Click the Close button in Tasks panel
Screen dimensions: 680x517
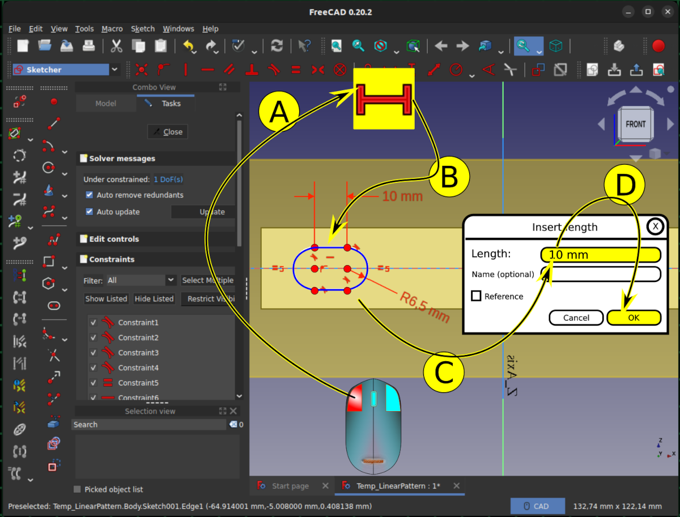(167, 132)
